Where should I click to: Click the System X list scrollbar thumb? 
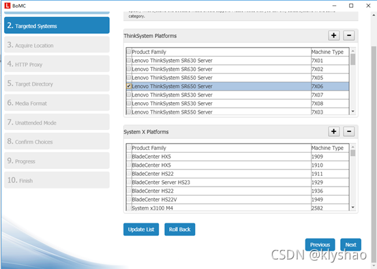pos(352,153)
